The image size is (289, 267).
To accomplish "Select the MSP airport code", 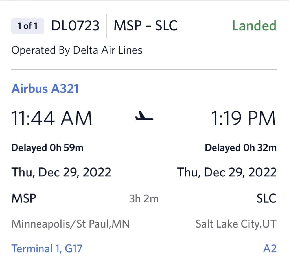I will point(23,198).
